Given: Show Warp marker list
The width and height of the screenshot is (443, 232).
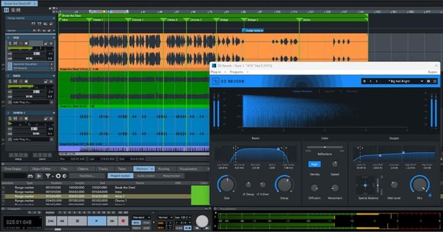Looking at the screenshot, I should click(x=172, y=176).
